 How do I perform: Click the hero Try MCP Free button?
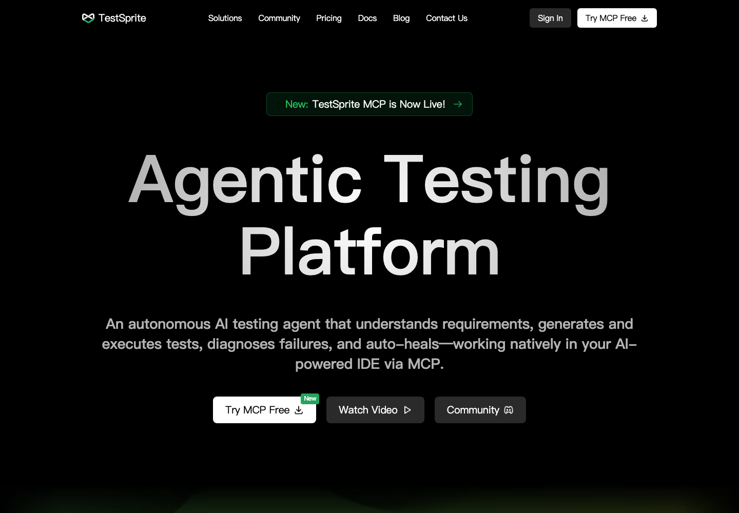point(264,410)
